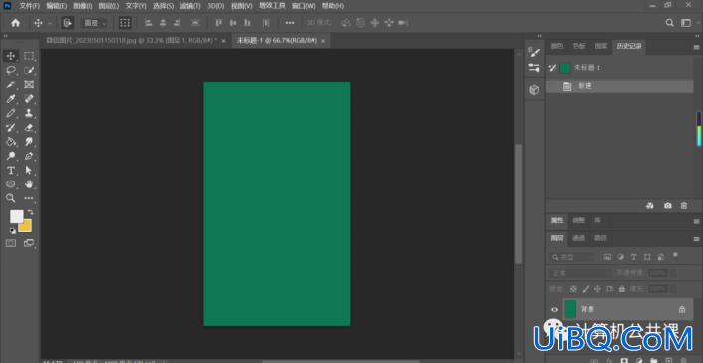Open the layer filter 类型 dropdown
Screen dimensions: 703x363
coord(571,257)
